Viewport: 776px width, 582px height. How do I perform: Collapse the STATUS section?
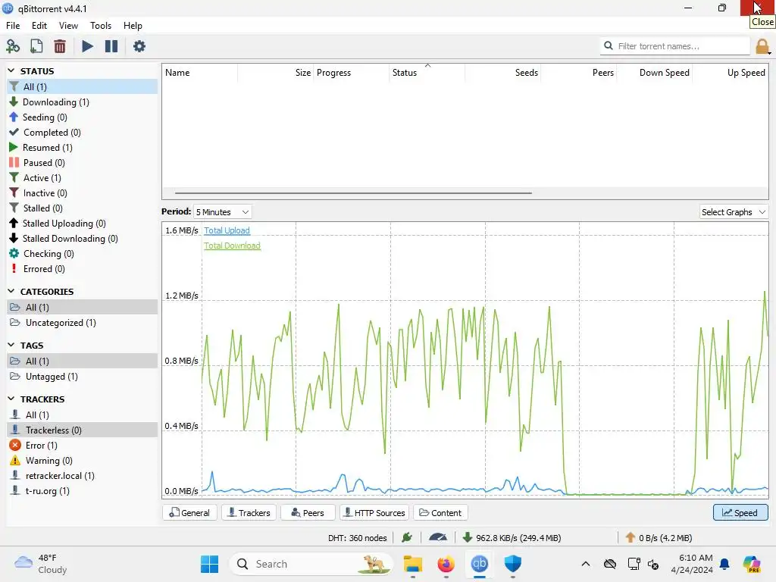coord(11,70)
